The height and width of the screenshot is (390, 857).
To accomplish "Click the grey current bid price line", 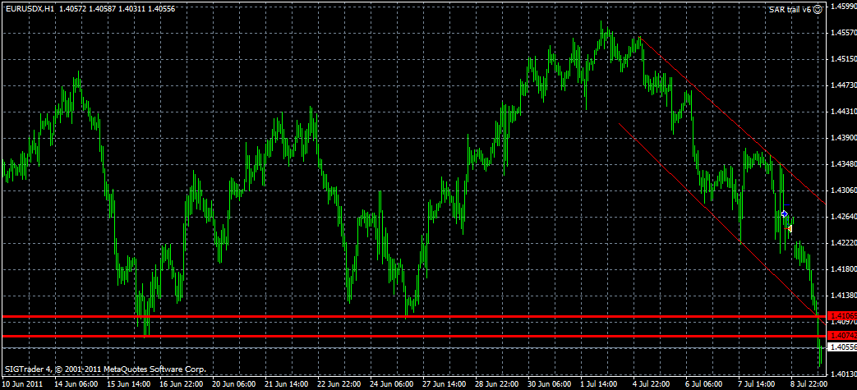I will [x=414, y=347].
